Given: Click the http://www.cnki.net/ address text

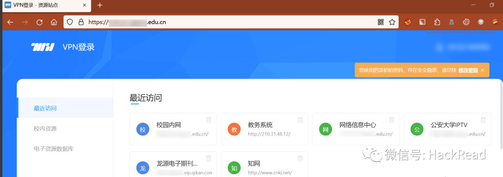Looking at the screenshot, I should [270, 172].
